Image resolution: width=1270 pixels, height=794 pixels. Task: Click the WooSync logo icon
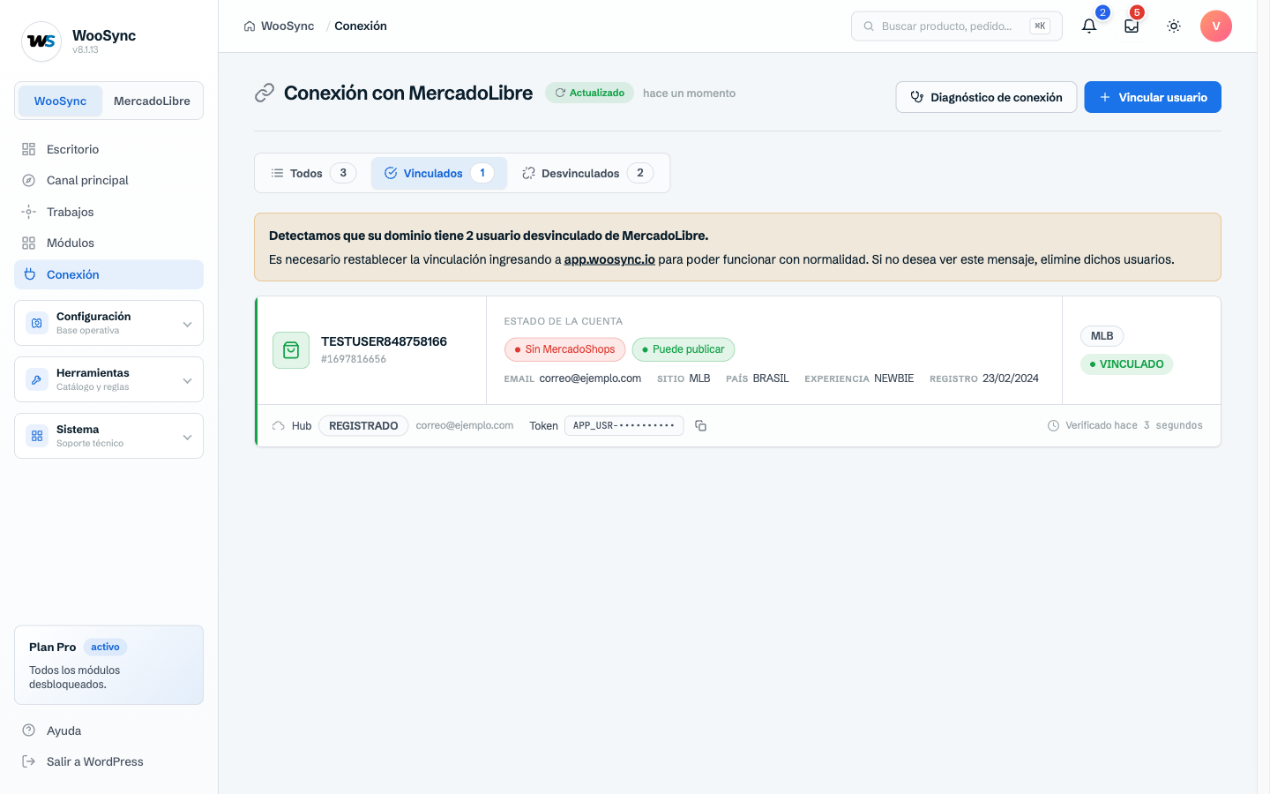(41, 41)
